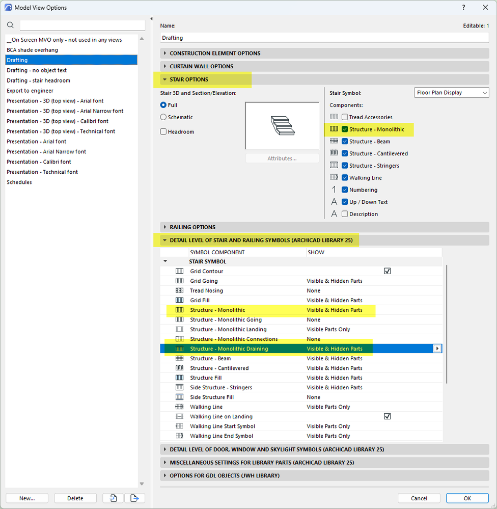Click the Structure - Stringers component icon
497x509 pixels.
click(334, 165)
